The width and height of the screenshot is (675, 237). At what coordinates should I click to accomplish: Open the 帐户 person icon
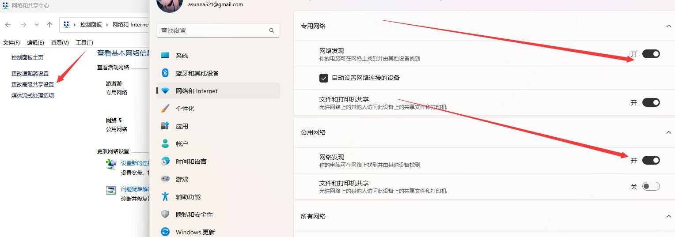[x=165, y=143]
